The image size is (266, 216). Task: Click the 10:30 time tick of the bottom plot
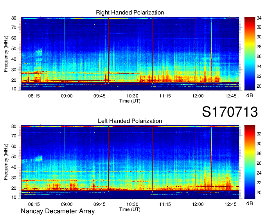click(132, 204)
